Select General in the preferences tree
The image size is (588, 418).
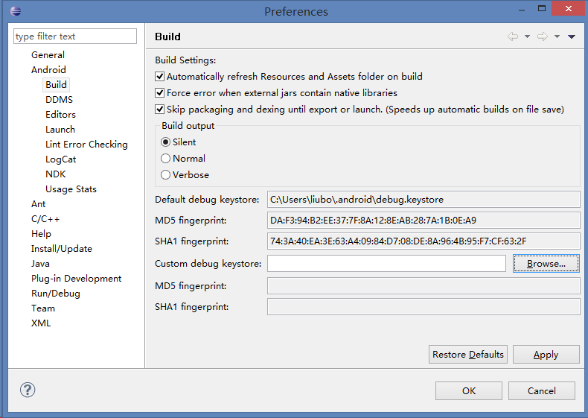48,55
